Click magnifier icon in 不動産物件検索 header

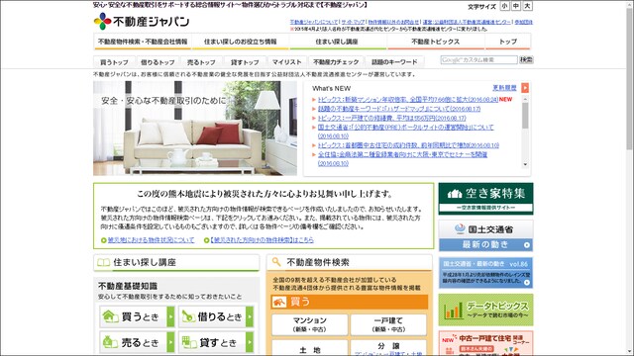(276, 262)
